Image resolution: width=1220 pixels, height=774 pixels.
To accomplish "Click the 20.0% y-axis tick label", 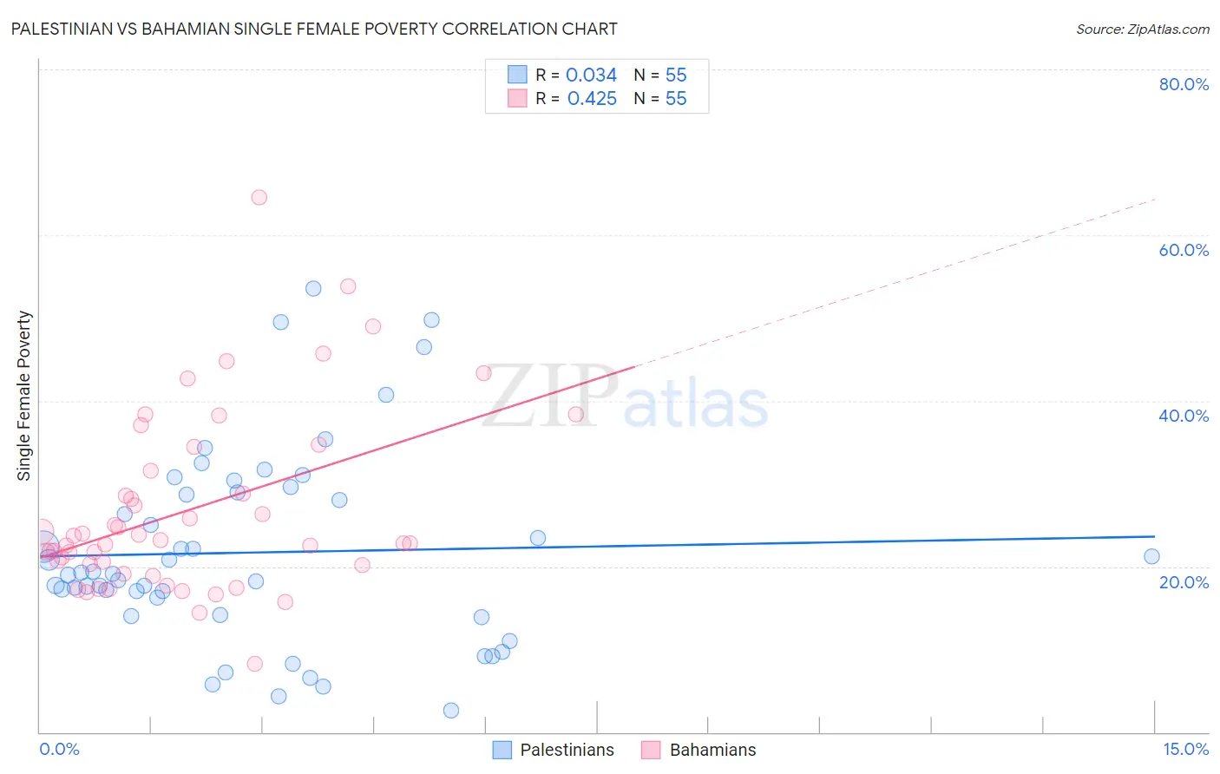I will tap(1184, 581).
